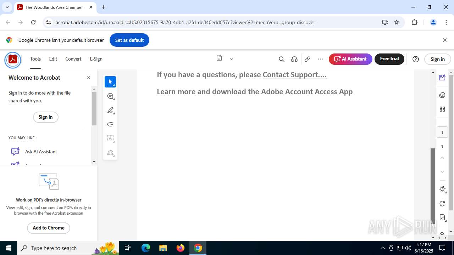Click Sign in under Welcome to Acrobat

coord(45,117)
